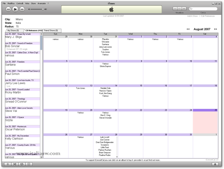This screenshot has height=169, width=224.
Task: Select the CD Releases tab
Action: [34, 30]
